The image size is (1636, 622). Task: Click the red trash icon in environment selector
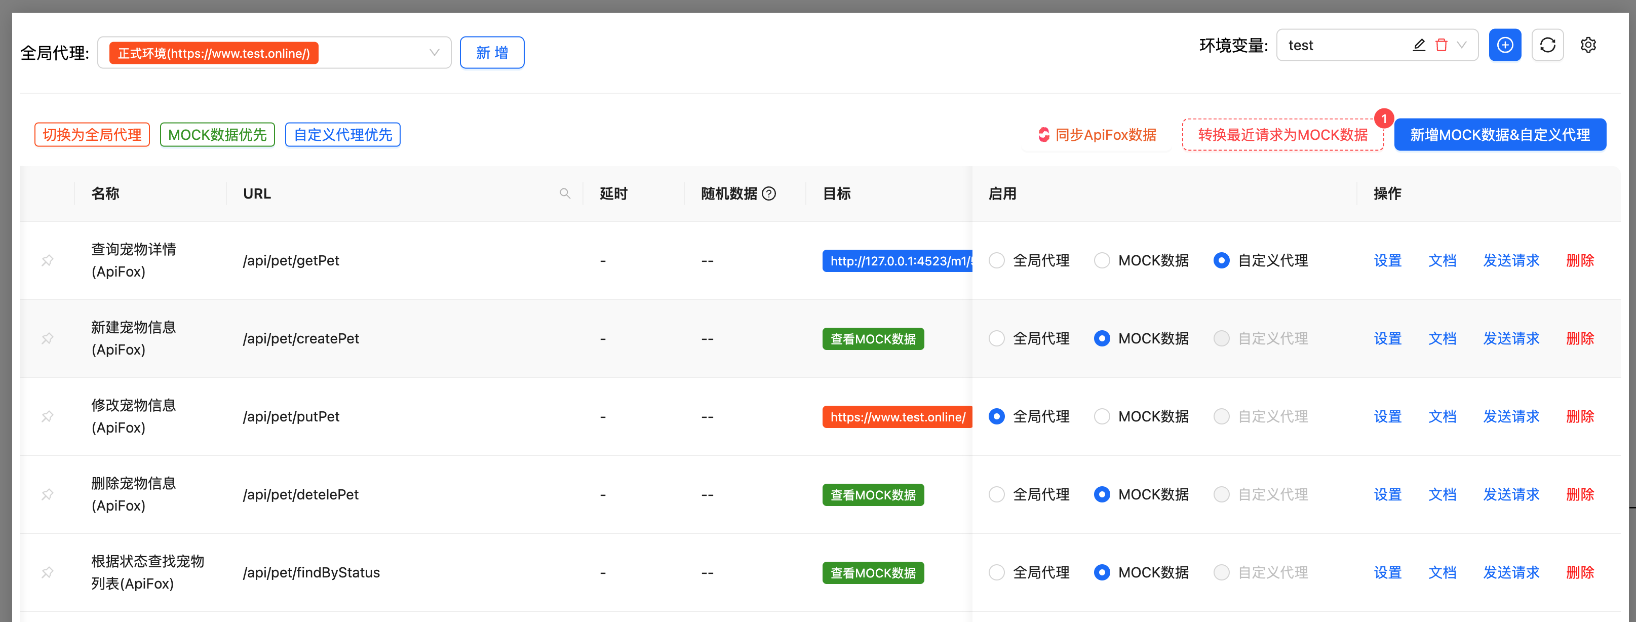pyautogui.click(x=1441, y=45)
